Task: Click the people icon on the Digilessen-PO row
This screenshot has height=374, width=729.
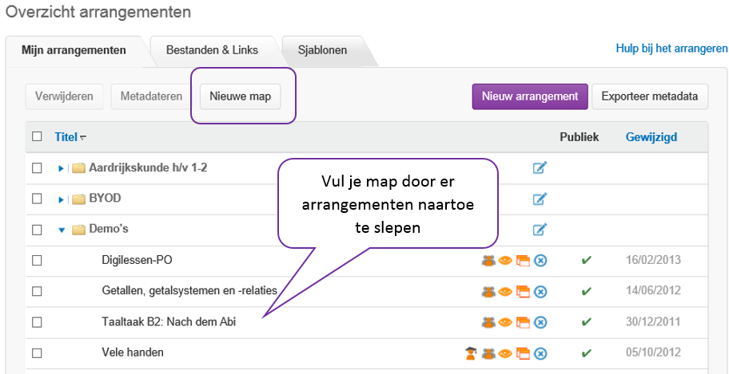Action: (488, 260)
